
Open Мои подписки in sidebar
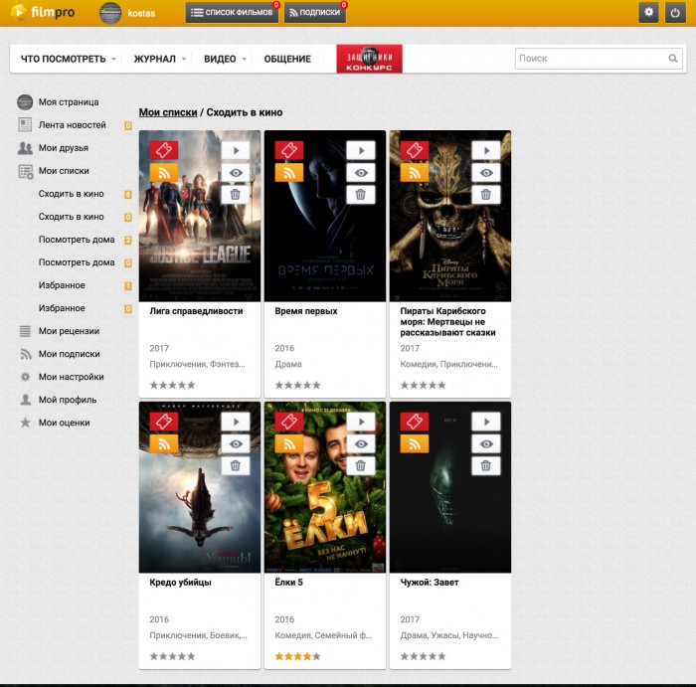pyautogui.click(x=60, y=354)
